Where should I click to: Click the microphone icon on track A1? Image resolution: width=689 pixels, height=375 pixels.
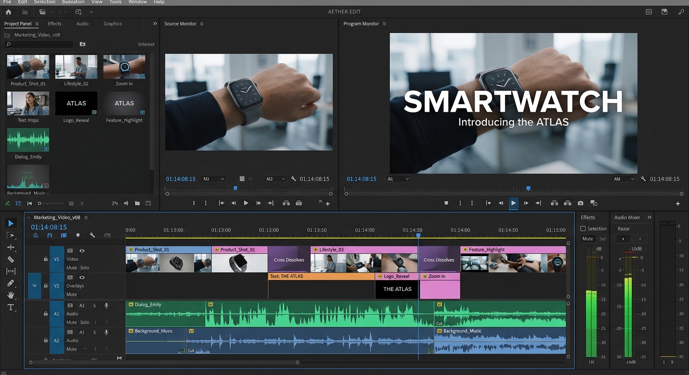[x=106, y=306]
